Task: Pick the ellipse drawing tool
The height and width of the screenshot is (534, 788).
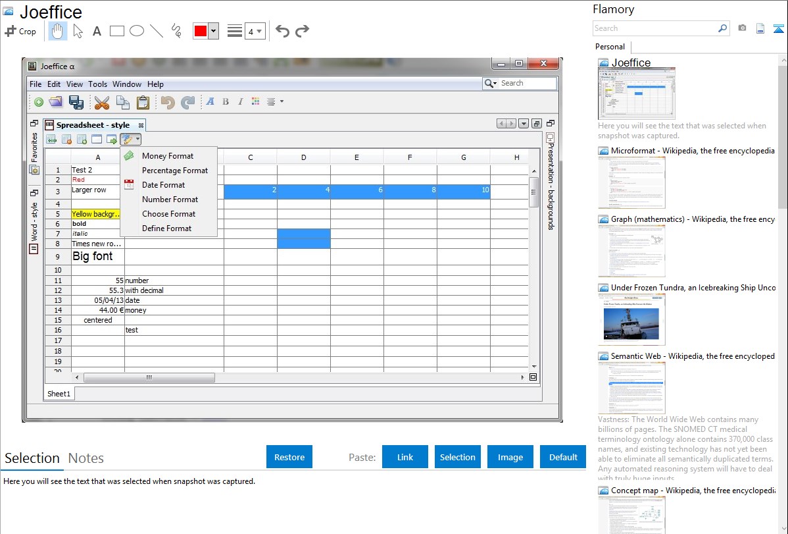Action: 137,31
